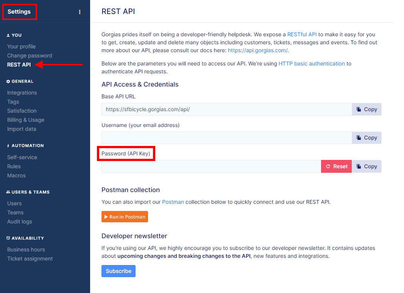Copy the Username email address
The width and height of the screenshot is (404, 293).
coord(367,138)
